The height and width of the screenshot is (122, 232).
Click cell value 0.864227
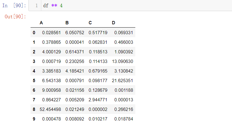coord(51,100)
